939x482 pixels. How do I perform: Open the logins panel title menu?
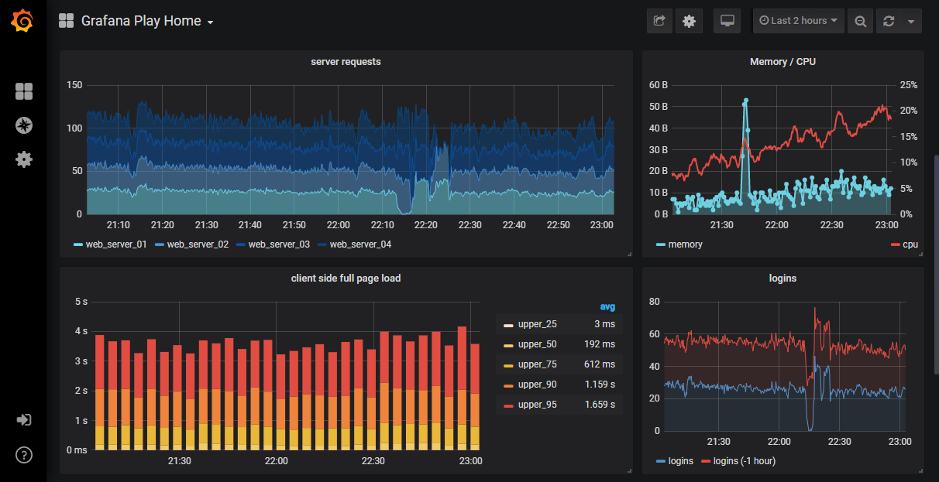[x=782, y=278]
